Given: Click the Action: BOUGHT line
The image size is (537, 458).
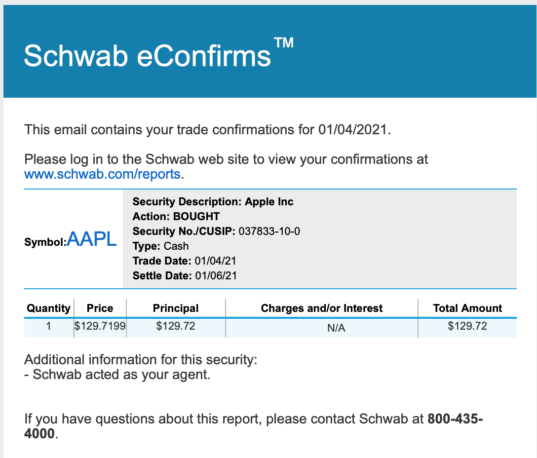Looking at the screenshot, I should 176,216.
